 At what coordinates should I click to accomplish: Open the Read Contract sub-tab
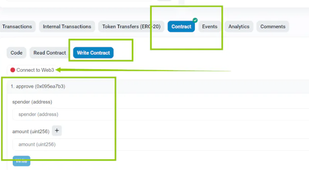click(49, 53)
